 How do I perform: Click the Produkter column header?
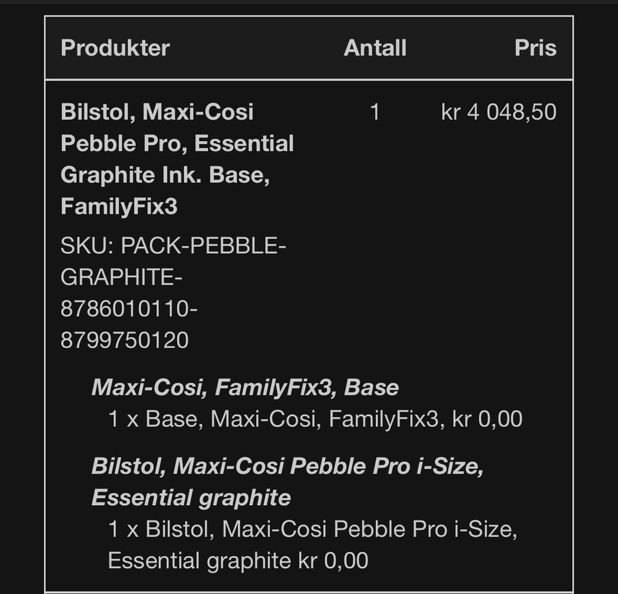115,48
